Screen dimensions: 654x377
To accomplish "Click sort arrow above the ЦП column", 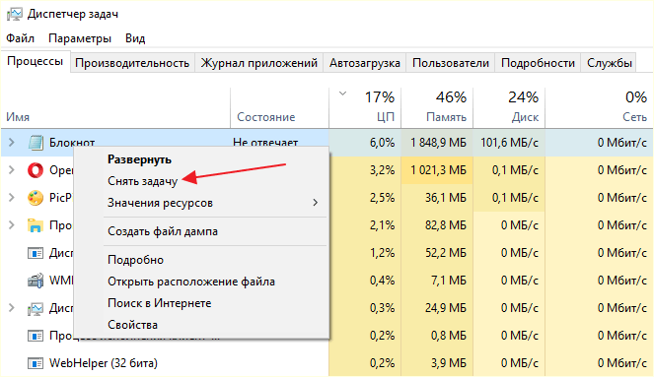I will point(343,94).
